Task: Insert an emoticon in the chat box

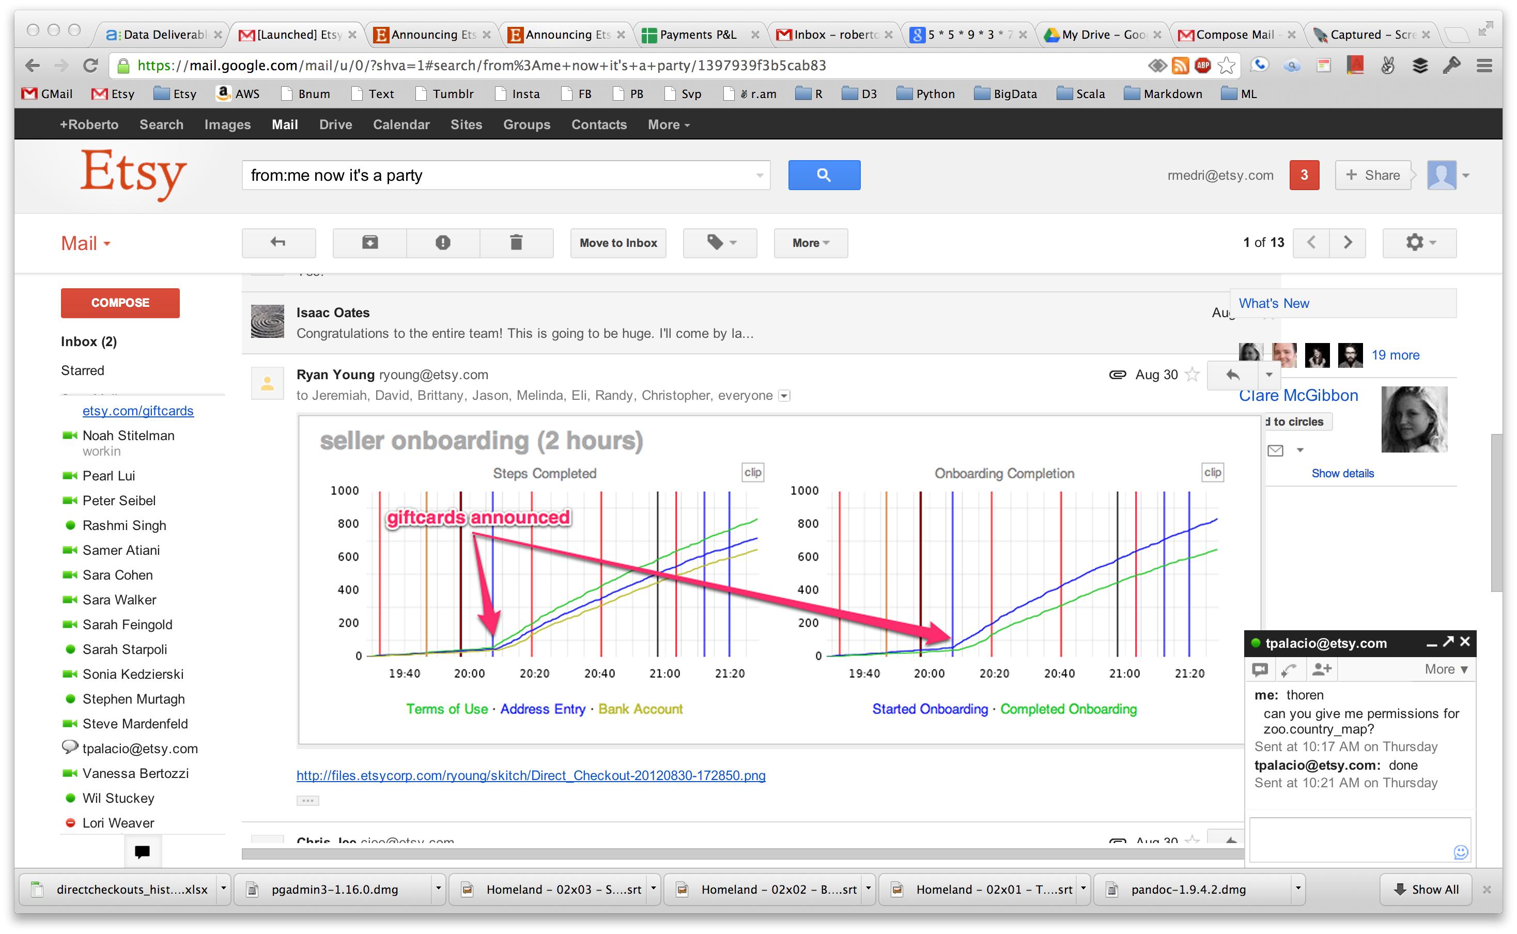Action: 1461,852
